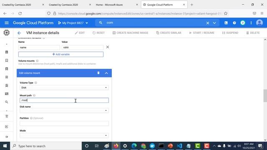Open the three-dot settings menu in header

[251, 23]
